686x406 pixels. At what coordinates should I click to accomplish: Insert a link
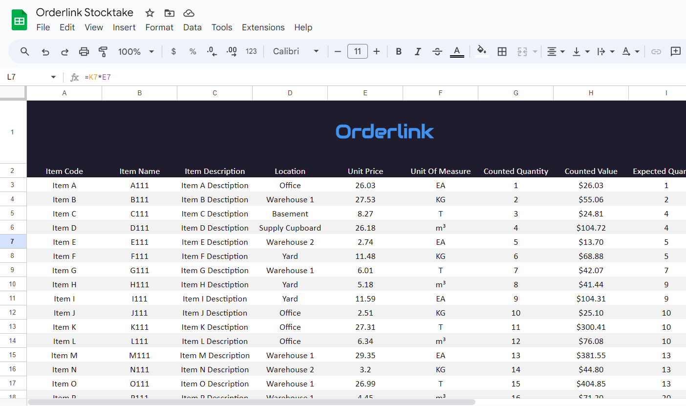[x=656, y=51]
